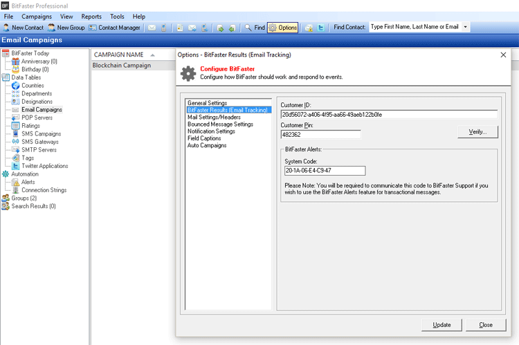Click the Find magnifier toolbar button

point(255,28)
